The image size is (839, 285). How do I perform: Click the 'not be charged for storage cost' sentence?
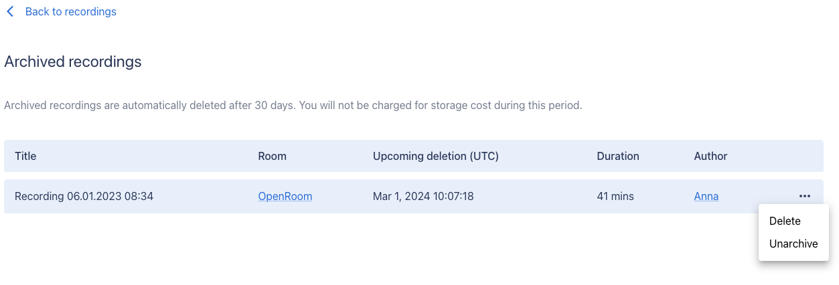tap(442, 106)
